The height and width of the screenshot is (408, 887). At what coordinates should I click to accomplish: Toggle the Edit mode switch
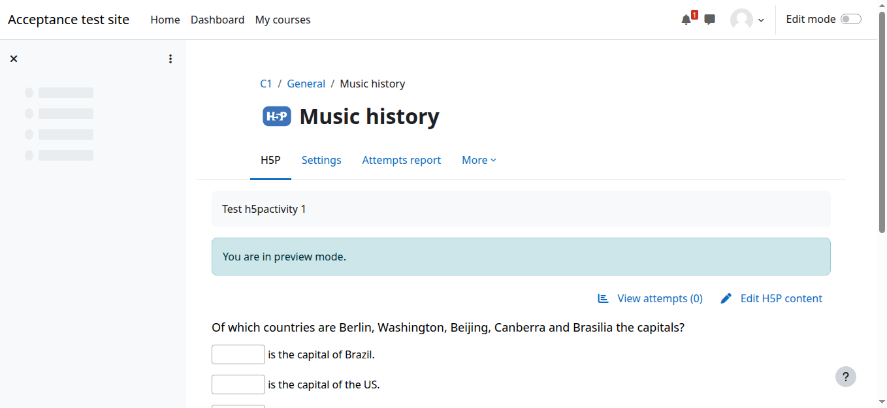850,20
